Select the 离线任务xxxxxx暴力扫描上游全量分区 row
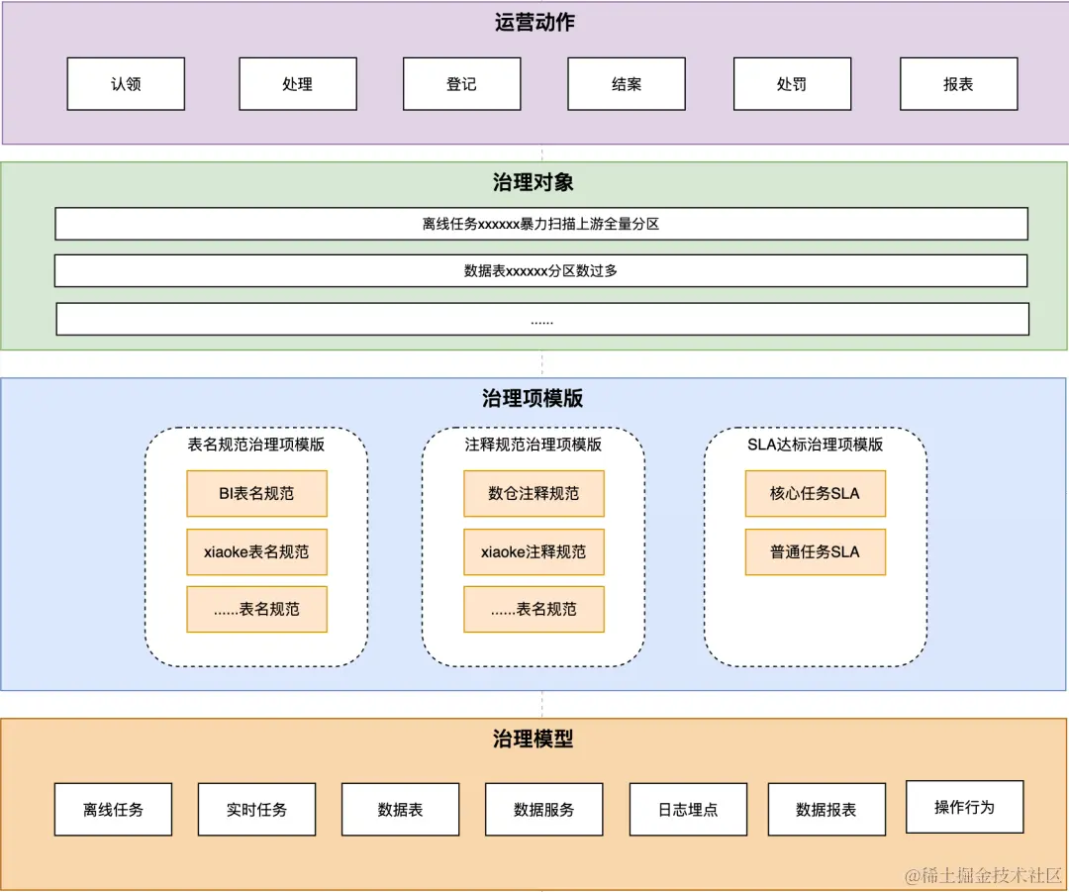 [x=541, y=224]
